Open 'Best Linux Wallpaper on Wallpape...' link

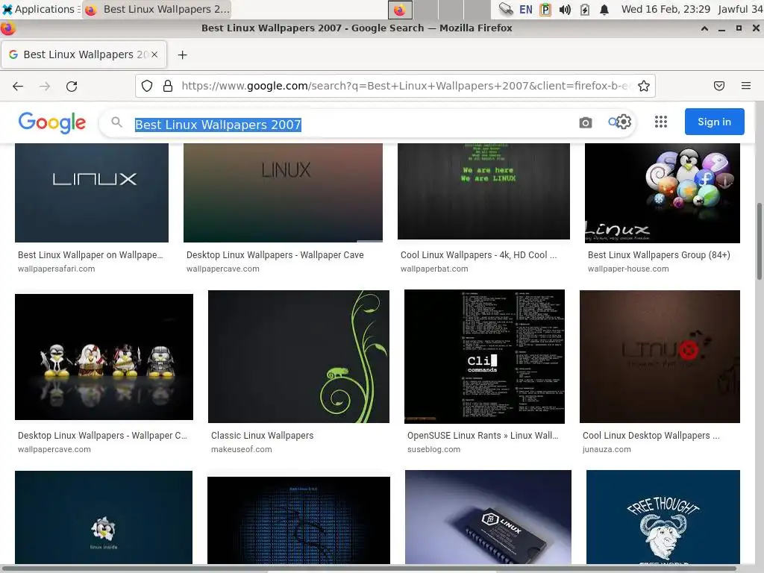(90, 255)
